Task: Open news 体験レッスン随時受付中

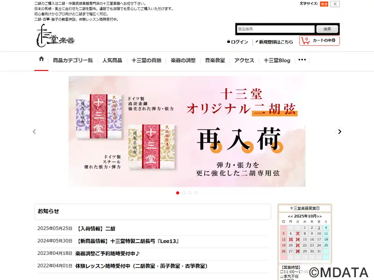Action: 142,266
